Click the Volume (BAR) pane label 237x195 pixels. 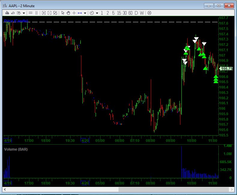(16, 149)
